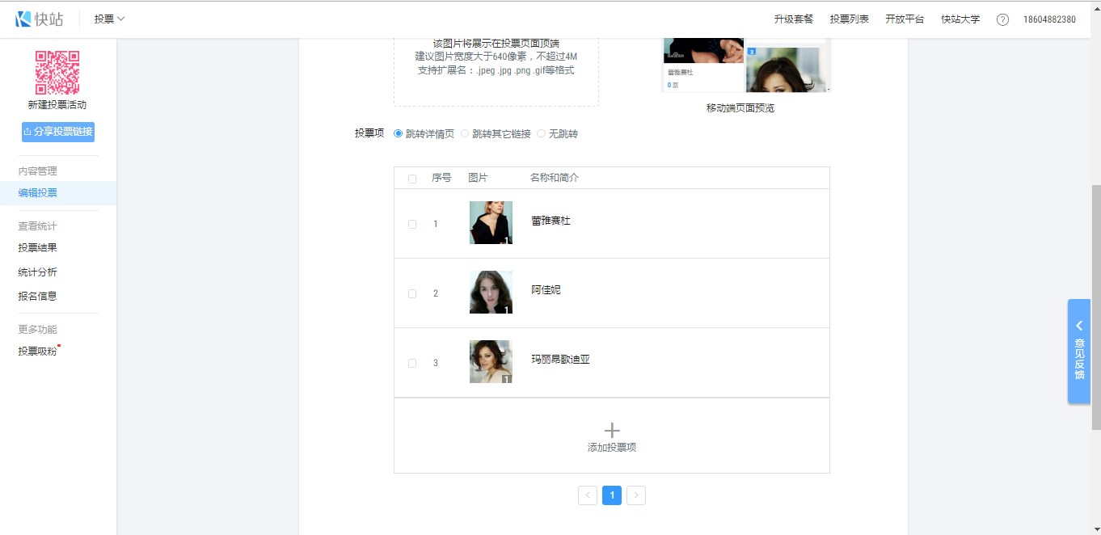Open the 升级套餐 link
This screenshot has height=535, width=1101.
tap(793, 19)
